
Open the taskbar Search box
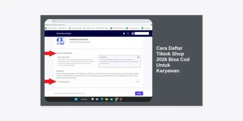pos(84,99)
